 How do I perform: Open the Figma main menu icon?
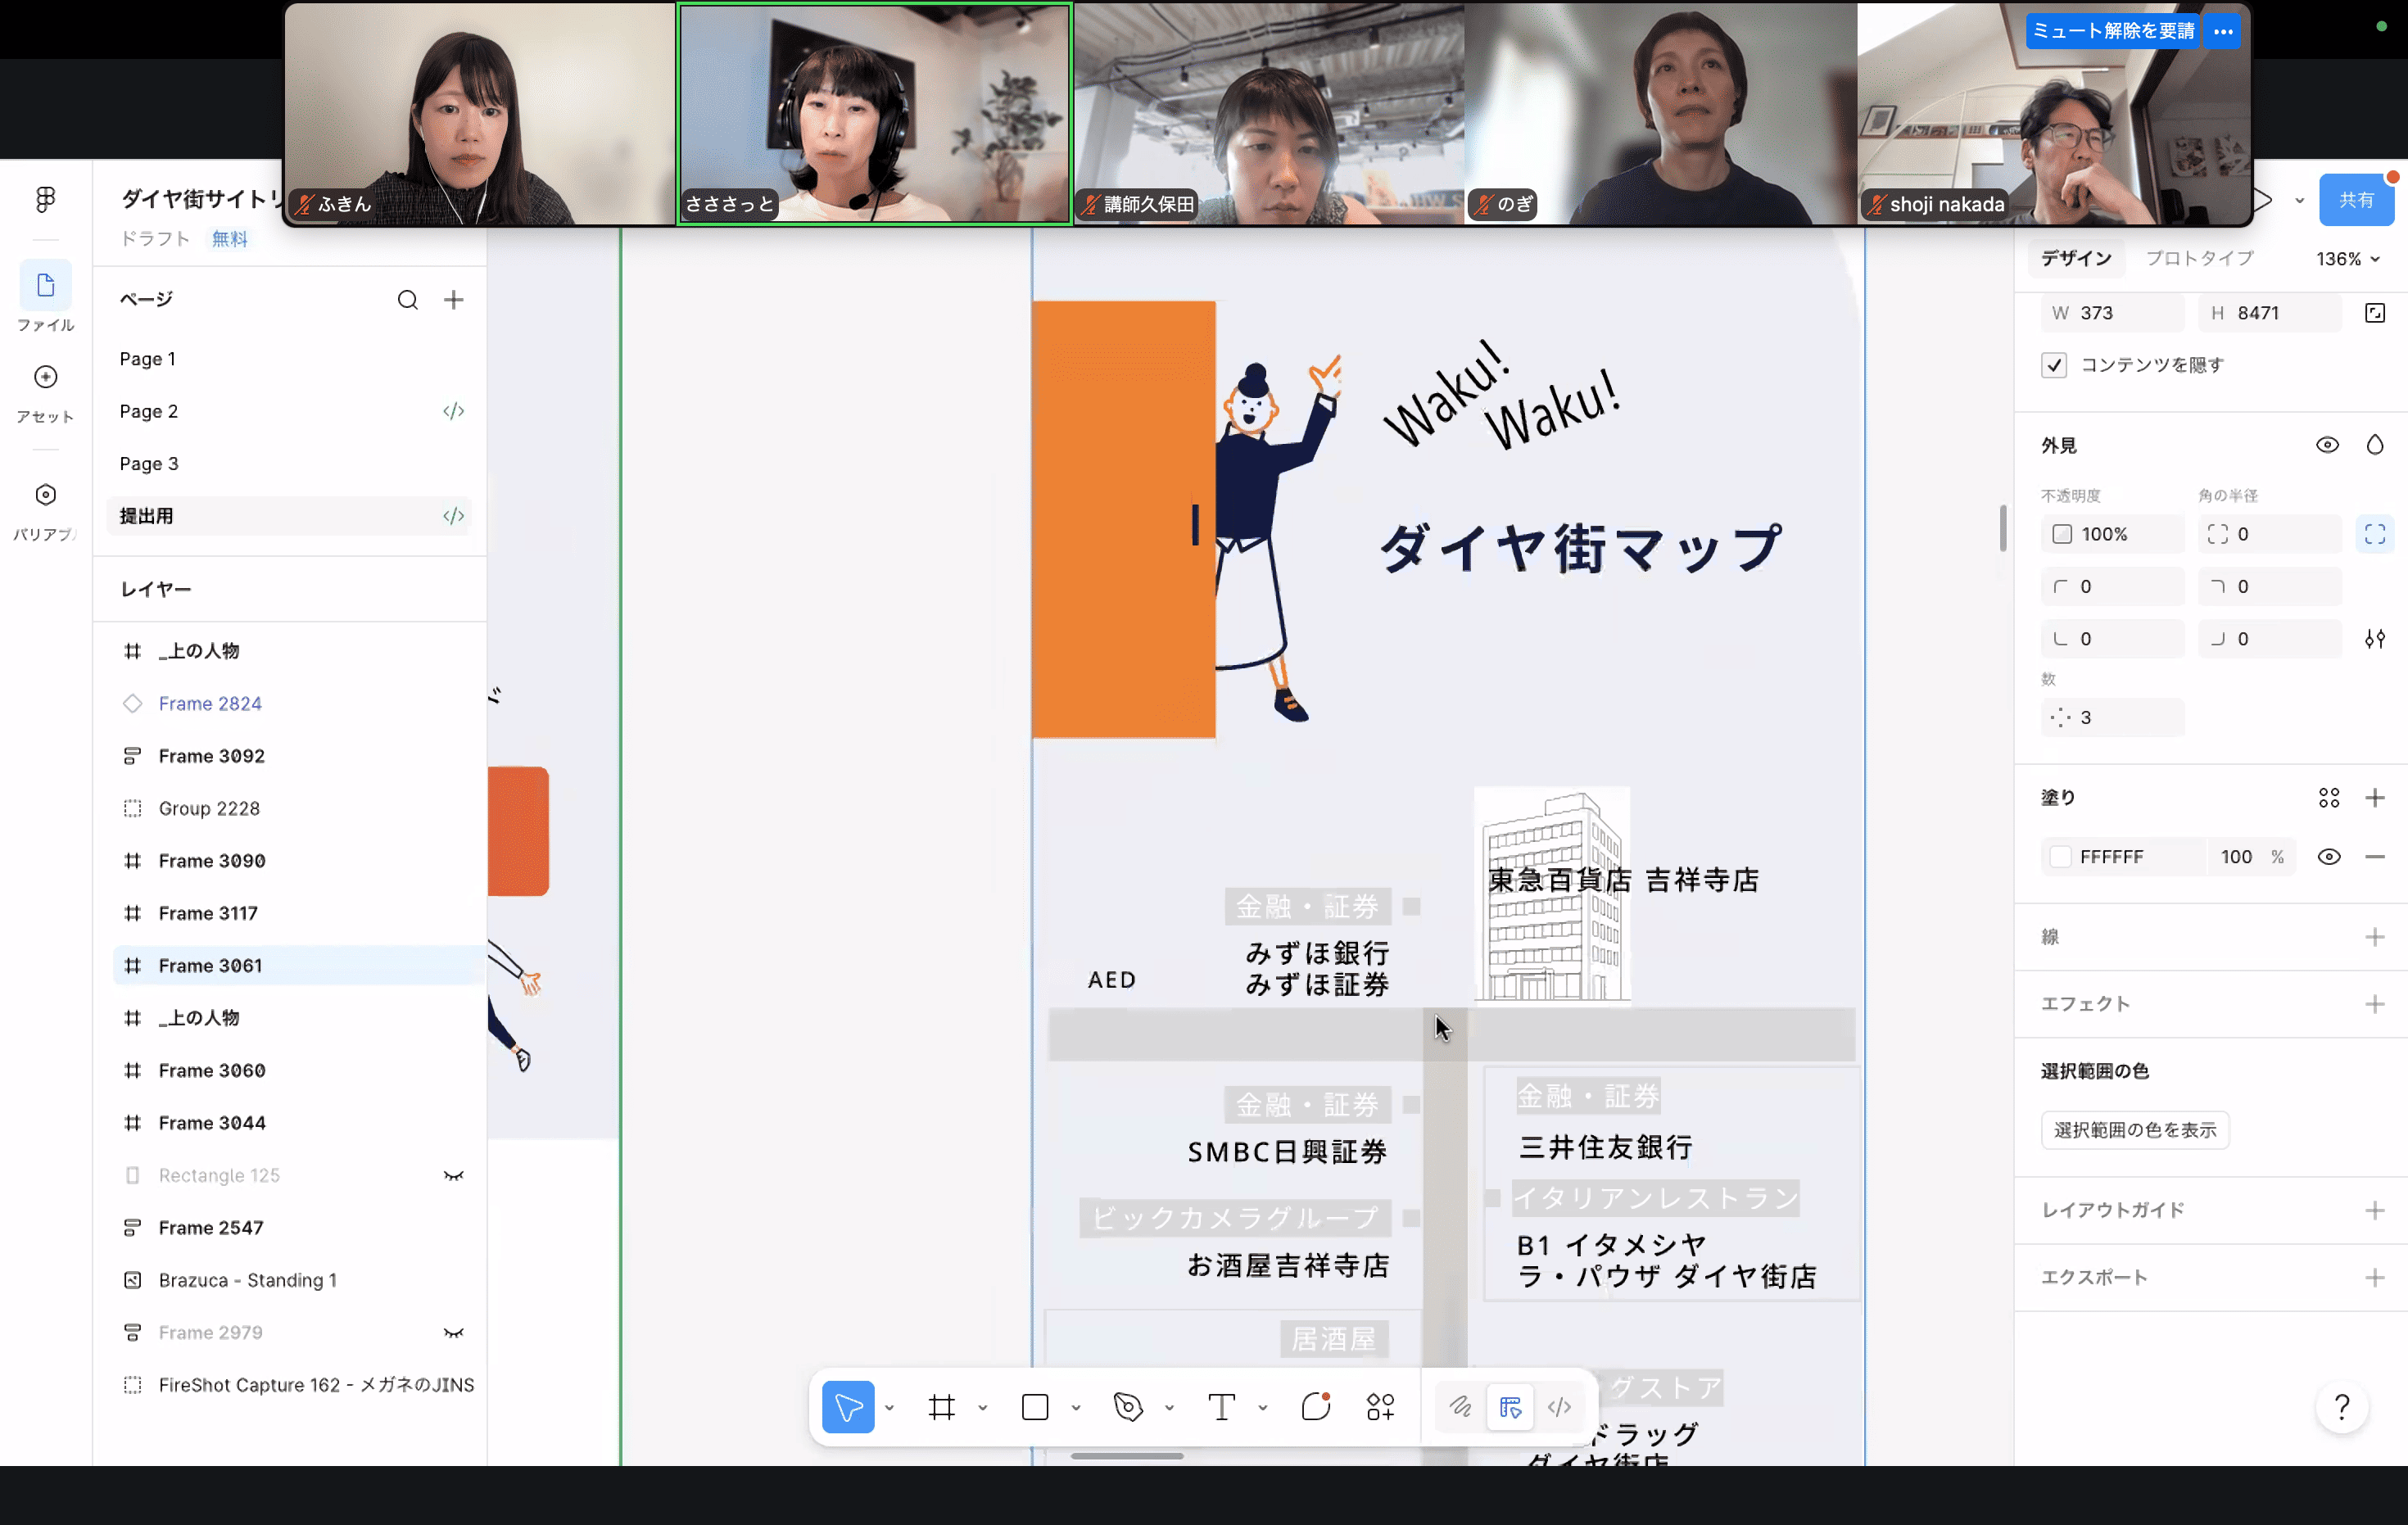(45, 199)
